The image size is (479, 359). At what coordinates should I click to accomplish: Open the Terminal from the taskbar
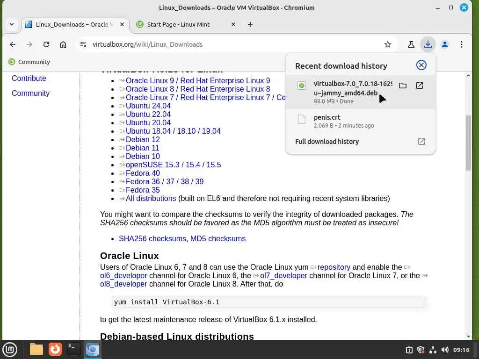[73, 350]
